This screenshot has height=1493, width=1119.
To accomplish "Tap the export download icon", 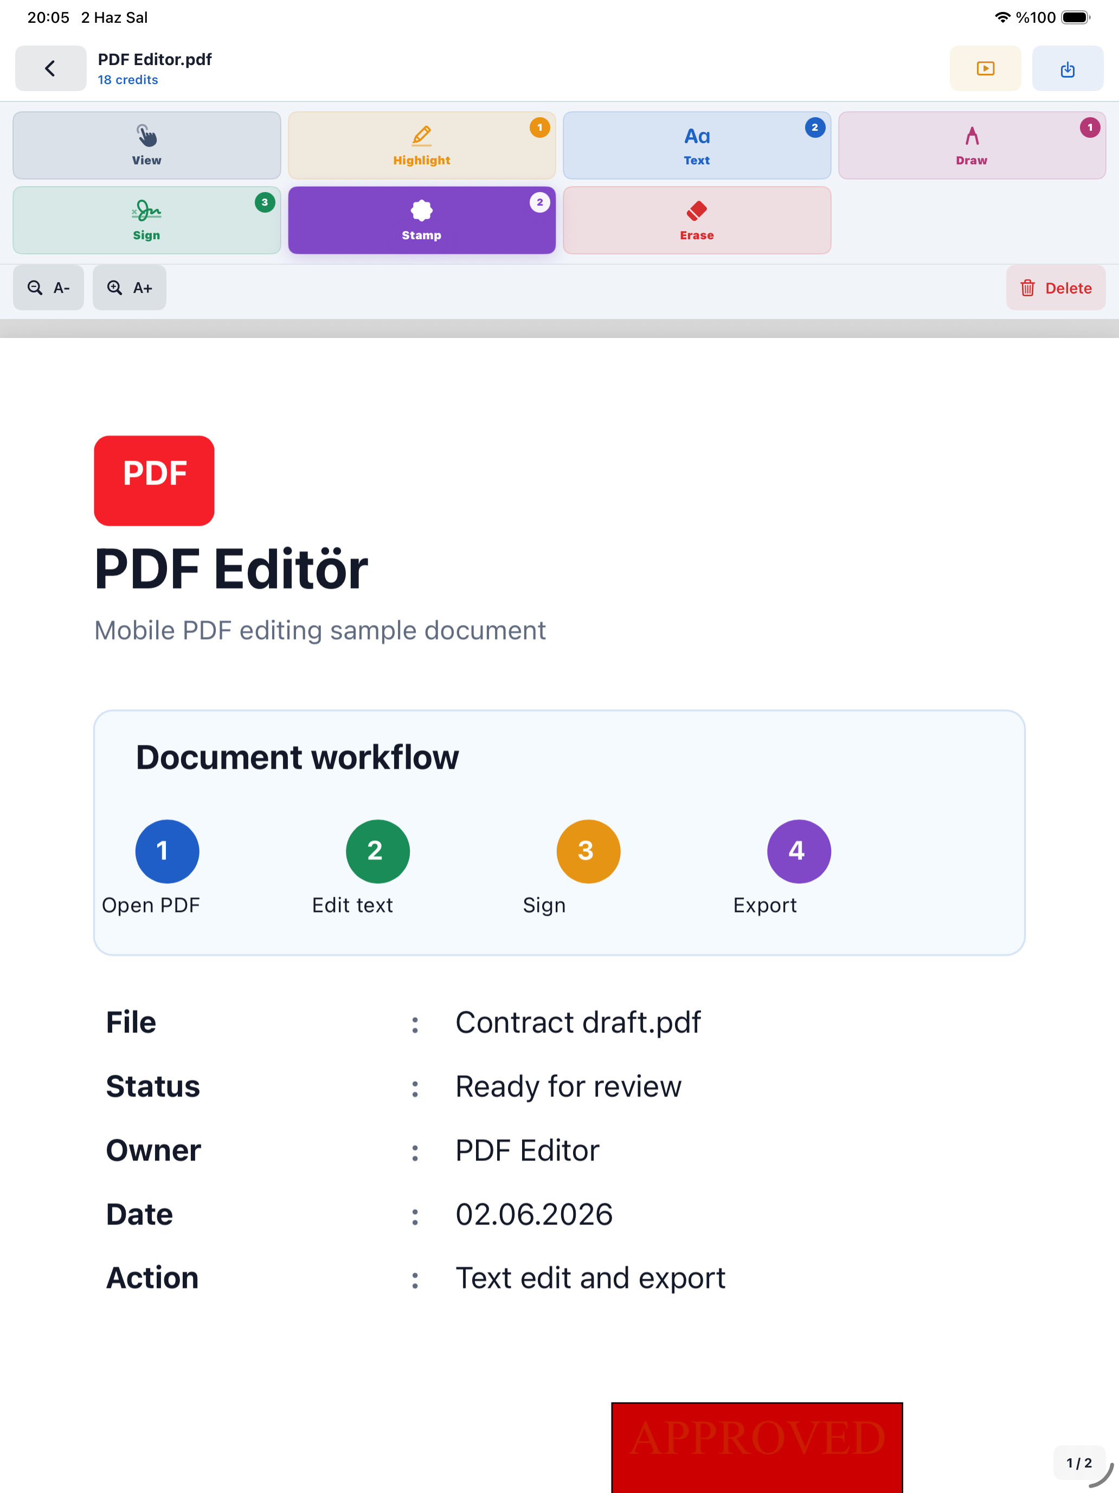I will (x=1067, y=68).
